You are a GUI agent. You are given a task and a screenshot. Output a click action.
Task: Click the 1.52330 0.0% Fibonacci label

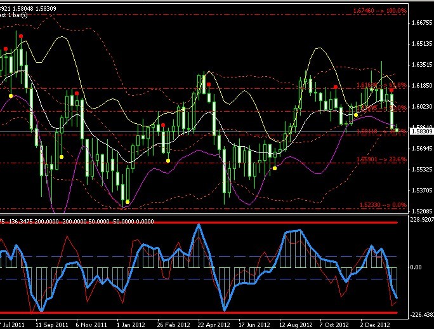click(383, 205)
